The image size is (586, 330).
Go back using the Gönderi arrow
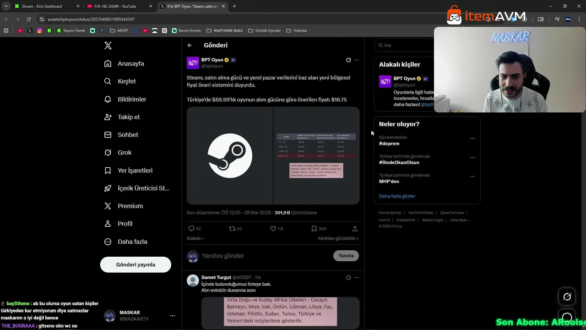(x=190, y=45)
